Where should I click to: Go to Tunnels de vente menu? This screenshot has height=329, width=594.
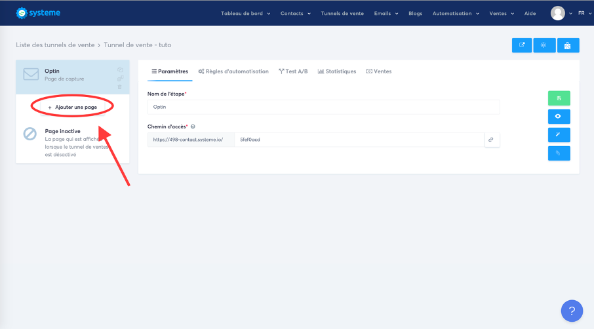click(x=342, y=13)
